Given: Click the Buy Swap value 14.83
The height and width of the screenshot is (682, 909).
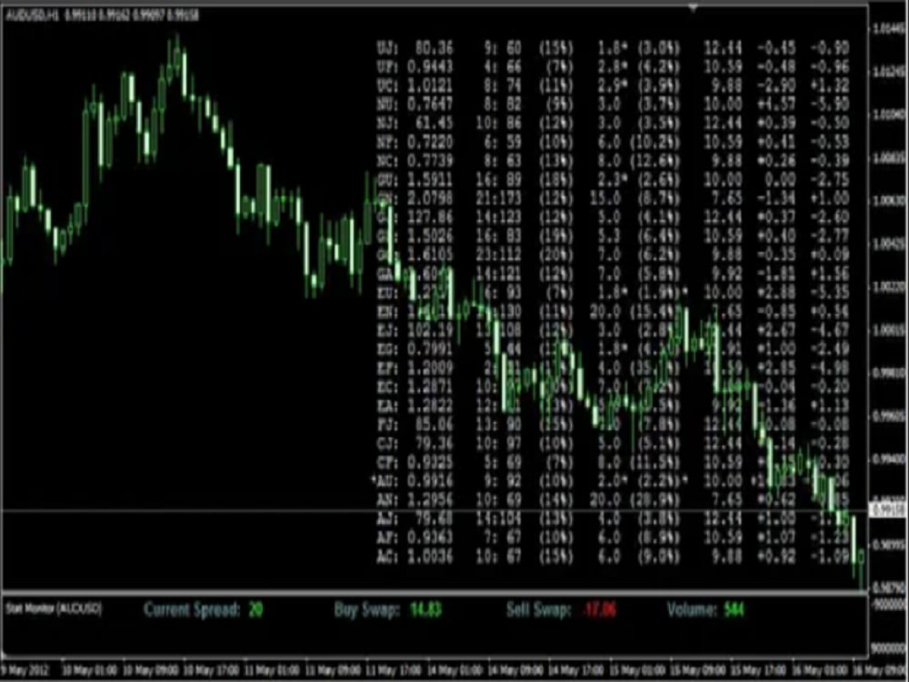Looking at the screenshot, I should pos(426,610).
